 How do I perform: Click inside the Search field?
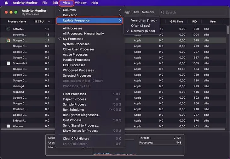pyautogui.click(x=193, y=13)
